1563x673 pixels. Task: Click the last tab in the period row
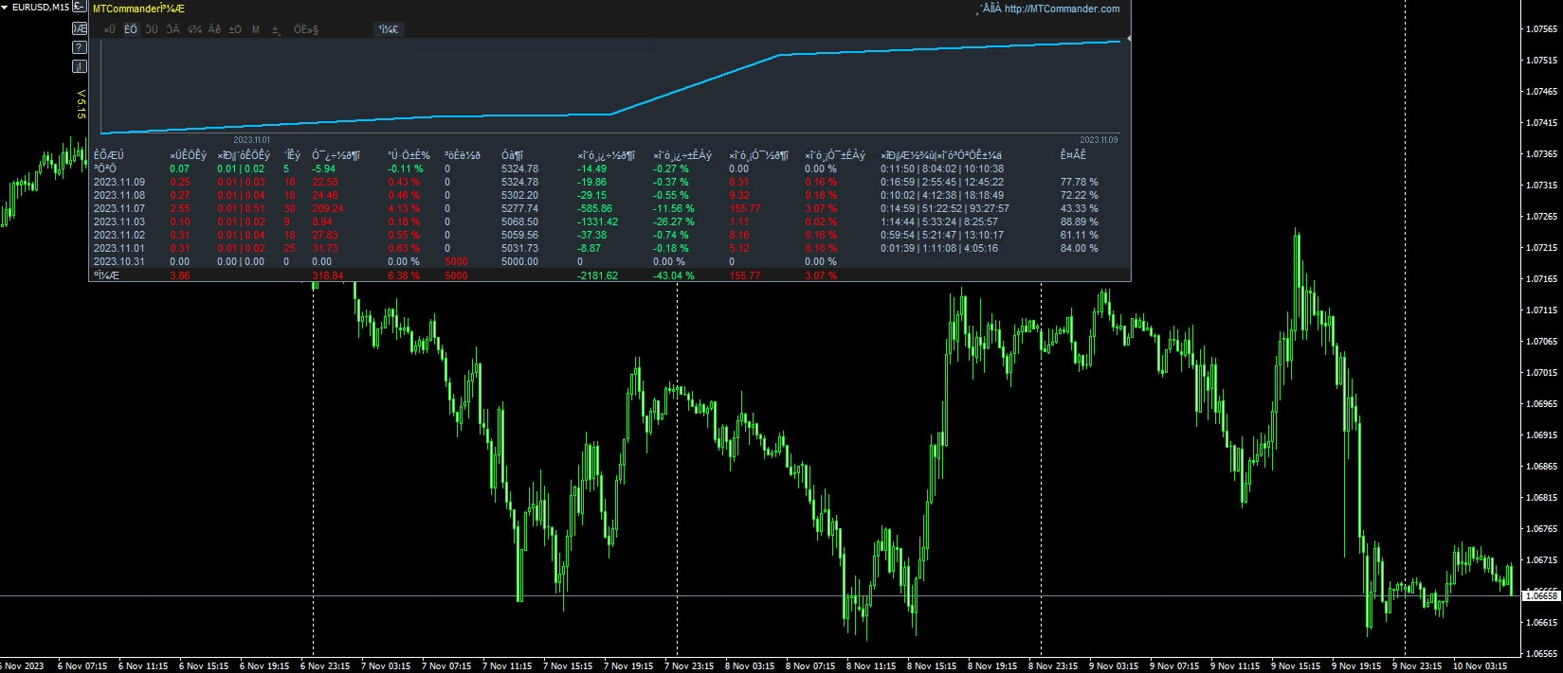[x=305, y=29]
